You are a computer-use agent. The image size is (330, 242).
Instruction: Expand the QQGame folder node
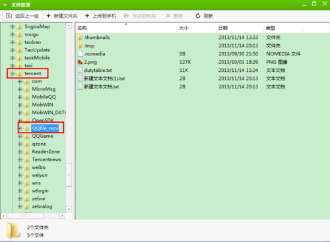pyautogui.click(x=20, y=136)
